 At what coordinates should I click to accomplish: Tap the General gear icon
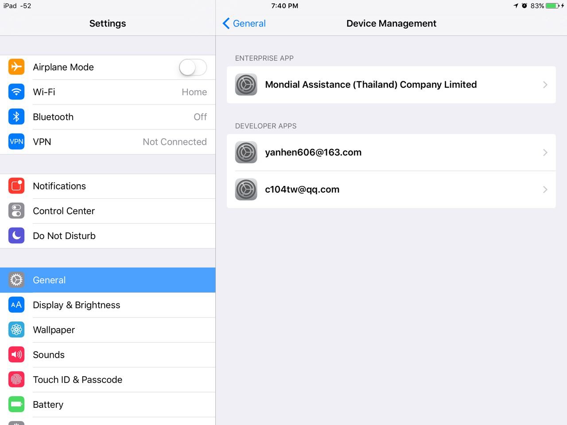16,280
